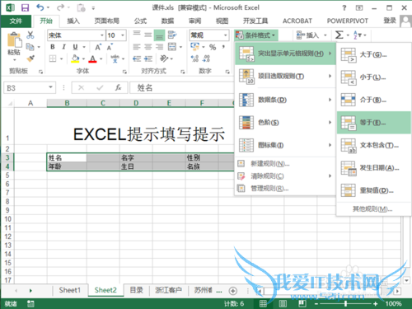The image size is (412, 309).
Task: Click the Copy icon
Action: [30, 47]
